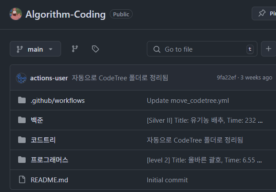The image size is (276, 192).
Task: Expand the 백준 row commit ellipsis
Action: [x=260, y=121]
